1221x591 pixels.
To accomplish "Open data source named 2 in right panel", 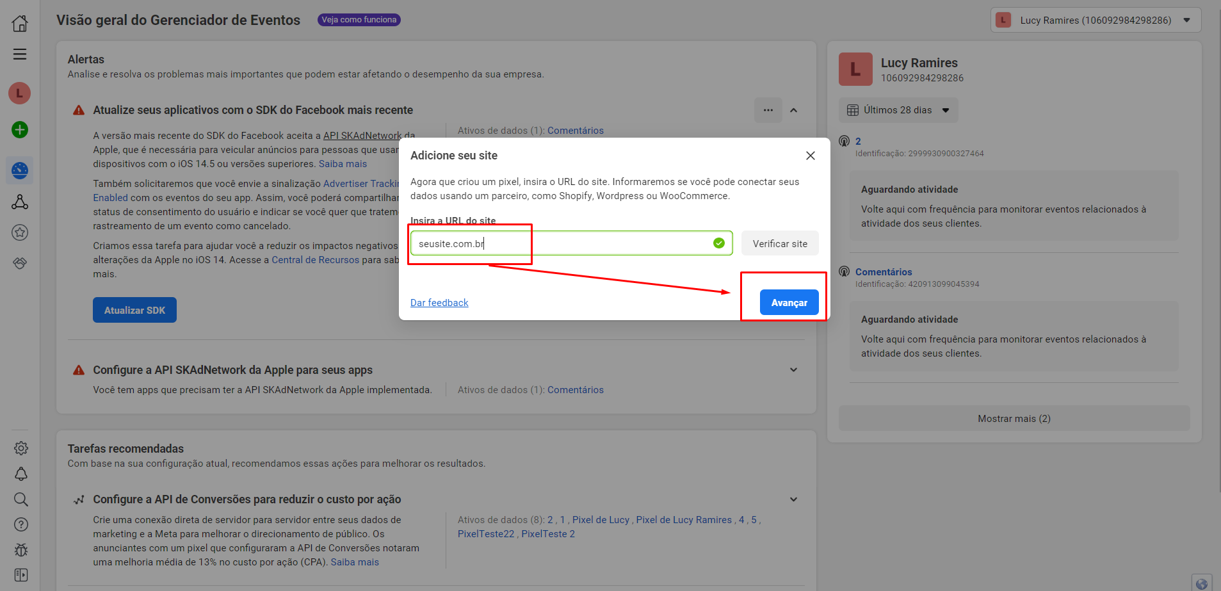I will click(858, 141).
